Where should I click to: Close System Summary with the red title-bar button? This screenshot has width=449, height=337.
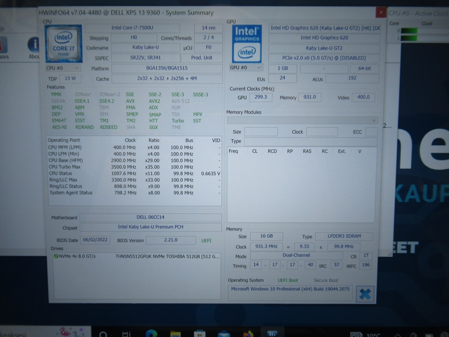(381, 12)
